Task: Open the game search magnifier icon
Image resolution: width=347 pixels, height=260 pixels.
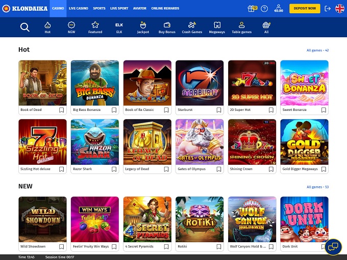Action: (x=24, y=27)
